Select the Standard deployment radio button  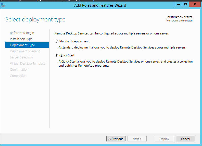pyautogui.click(x=56, y=41)
